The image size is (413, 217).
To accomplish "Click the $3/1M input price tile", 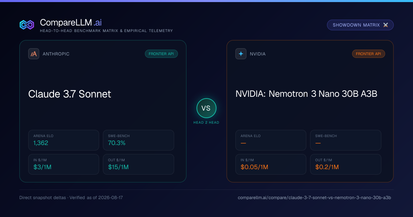I will 64,164.
